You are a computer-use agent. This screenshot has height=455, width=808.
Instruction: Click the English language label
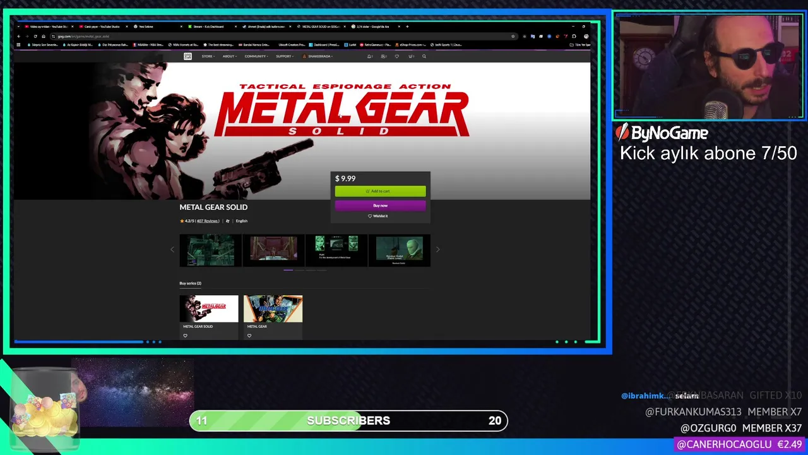(242, 221)
